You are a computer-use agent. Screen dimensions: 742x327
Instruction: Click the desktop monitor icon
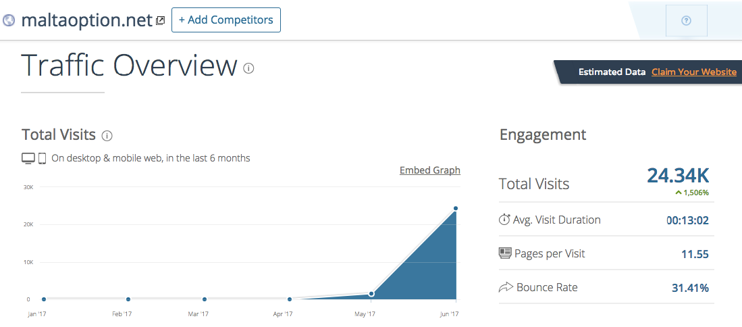pos(28,159)
